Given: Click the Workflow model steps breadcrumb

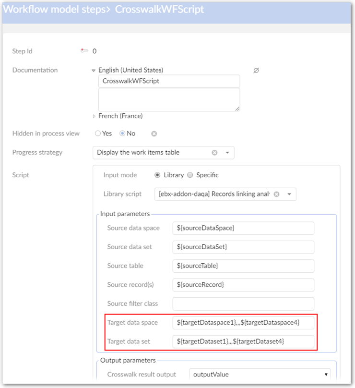Looking at the screenshot, I should coord(56,10).
